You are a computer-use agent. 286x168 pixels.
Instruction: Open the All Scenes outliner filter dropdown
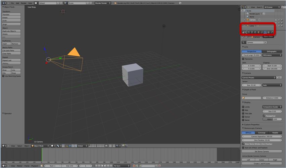coord(272,7)
